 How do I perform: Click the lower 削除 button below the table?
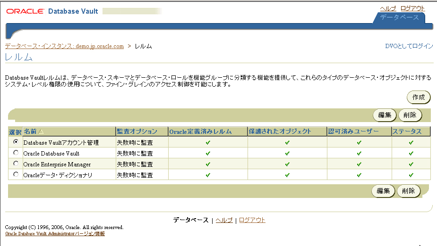409,191
